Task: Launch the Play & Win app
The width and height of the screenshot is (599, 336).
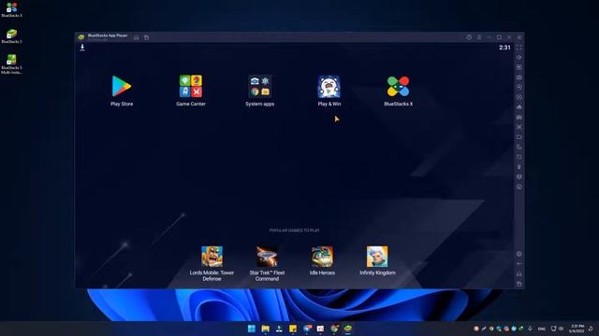Action: (x=329, y=87)
